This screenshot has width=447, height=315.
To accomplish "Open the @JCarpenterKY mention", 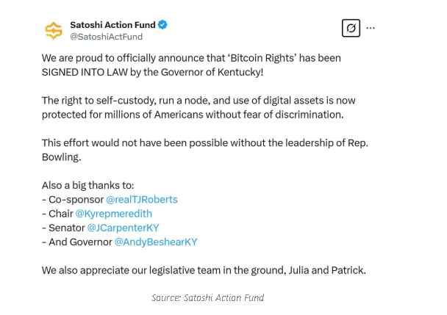I will tap(123, 228).
